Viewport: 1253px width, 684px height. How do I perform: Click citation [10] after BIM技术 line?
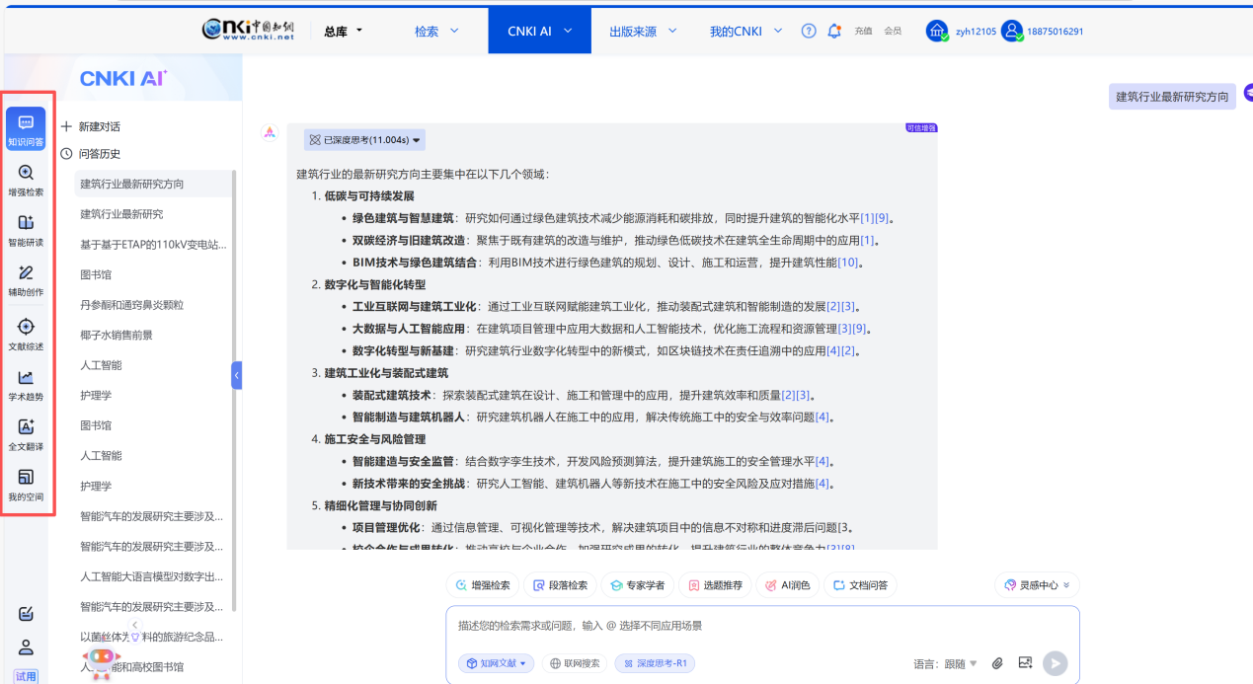click(x=848, y=263)
